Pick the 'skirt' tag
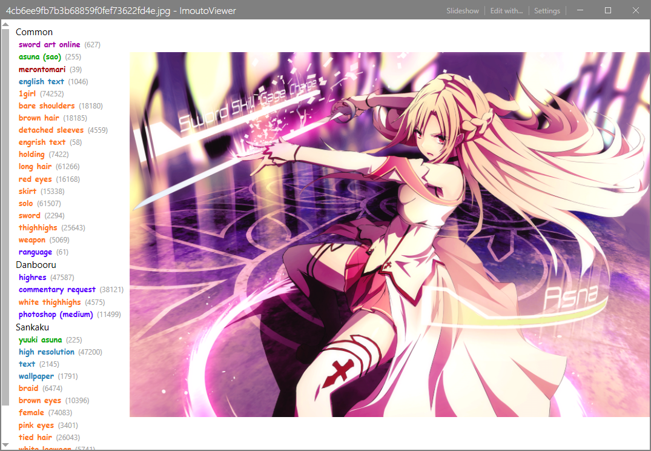 [x=27, y=191]
